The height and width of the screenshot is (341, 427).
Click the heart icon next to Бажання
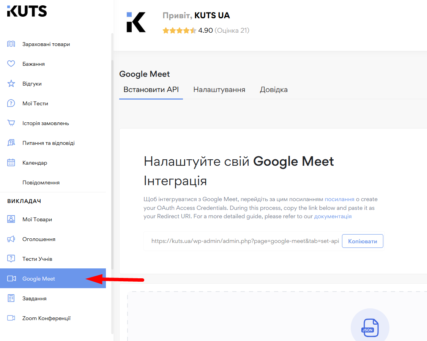point(11,64)
